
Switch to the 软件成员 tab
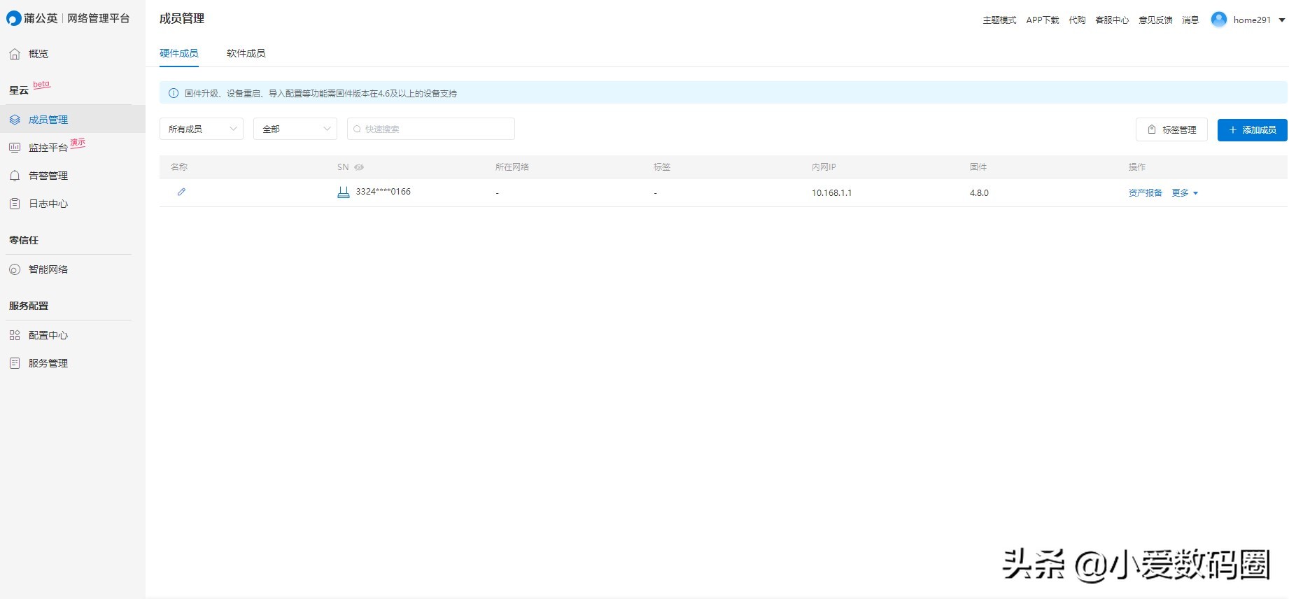click(x=246, y=53)
